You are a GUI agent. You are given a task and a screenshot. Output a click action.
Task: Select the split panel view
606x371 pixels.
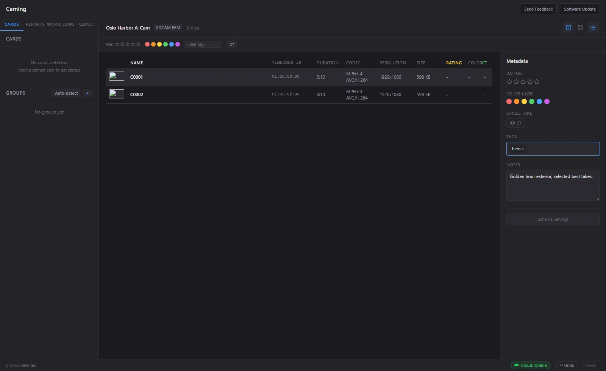(569, 27)
